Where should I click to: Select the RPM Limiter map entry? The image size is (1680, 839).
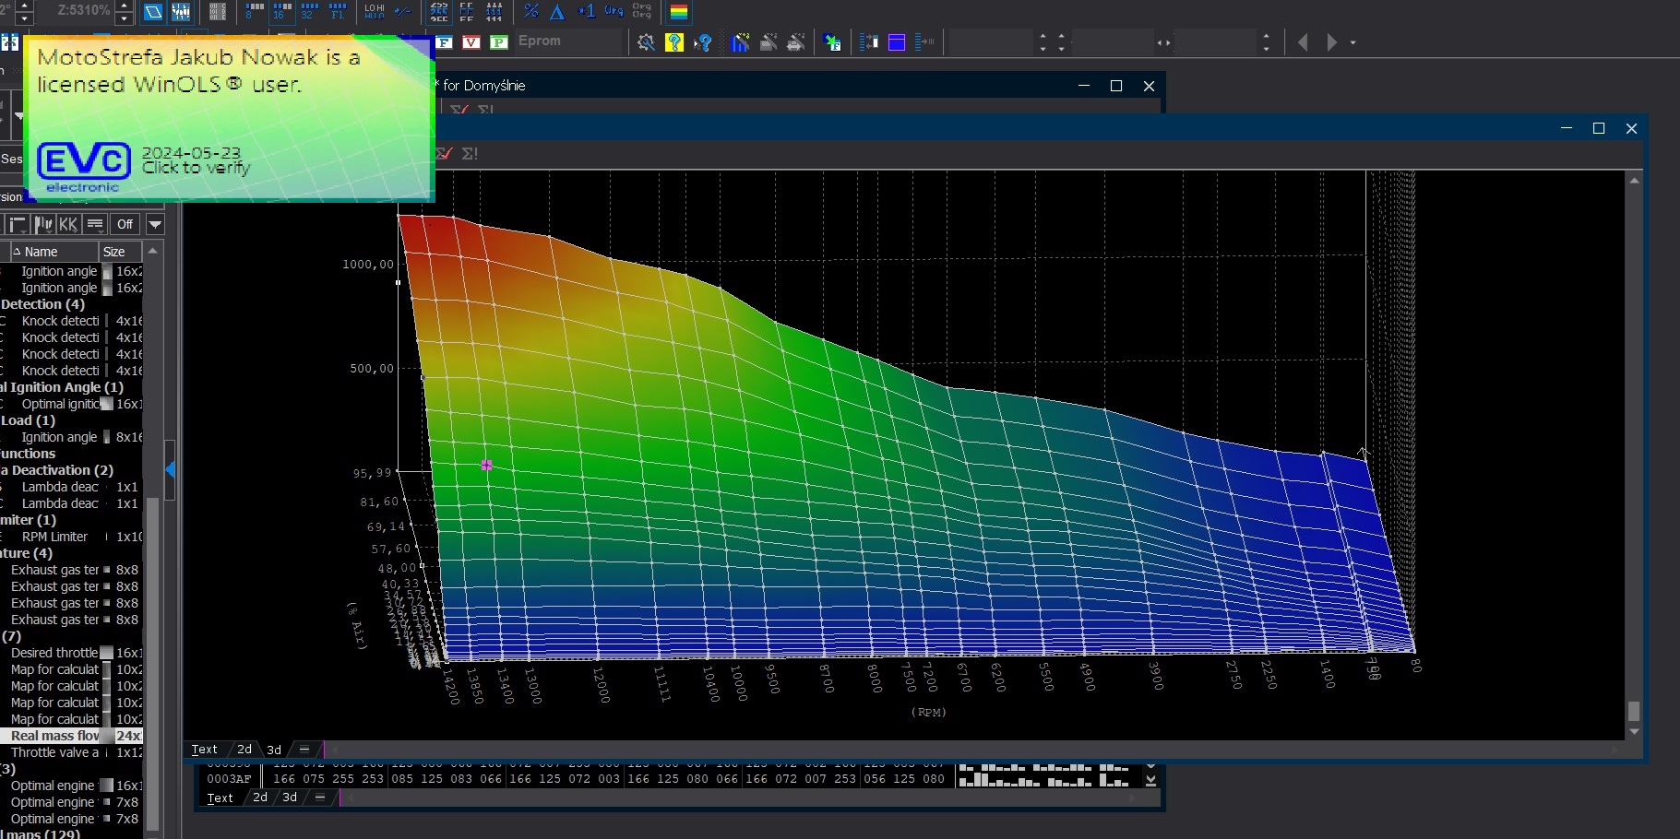[55, 537]
